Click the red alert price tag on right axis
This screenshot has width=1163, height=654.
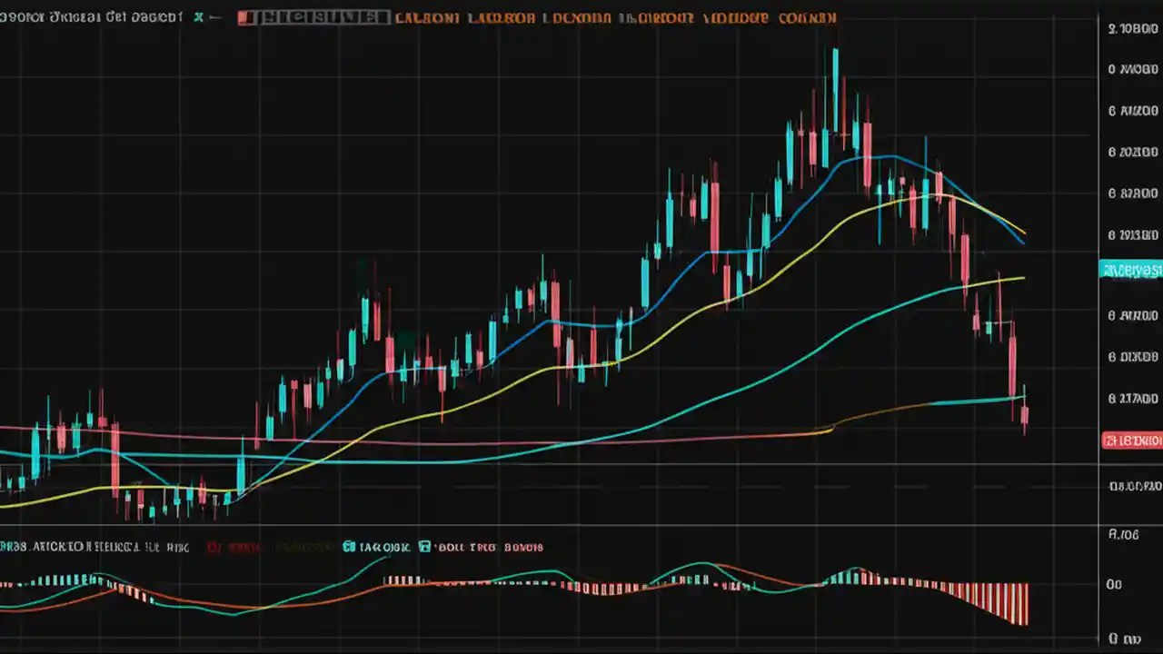pyautogui.click(x=1131, y=441)
